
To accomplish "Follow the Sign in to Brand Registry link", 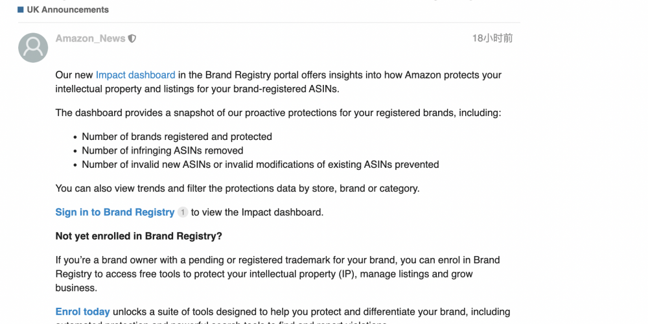I will pos(115,213).
